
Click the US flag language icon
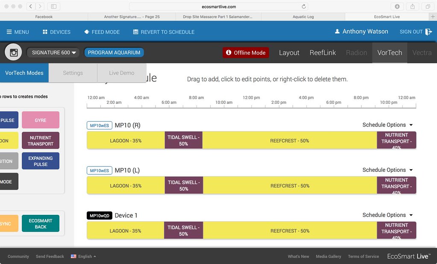(73, 256)
